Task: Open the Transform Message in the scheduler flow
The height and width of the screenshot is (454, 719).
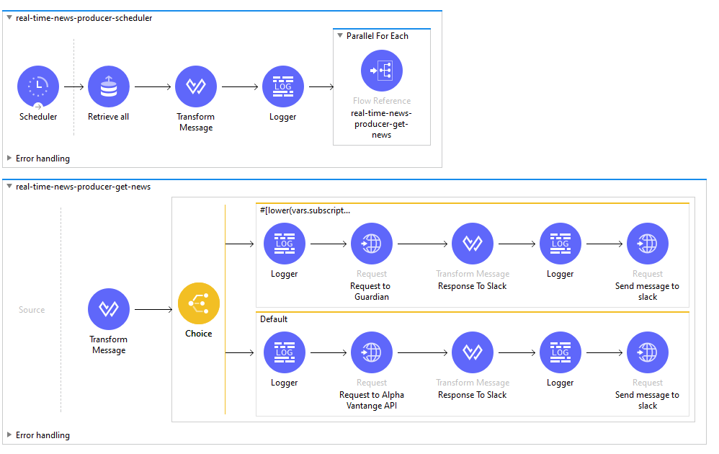Action: pyautogui.click(x=195, y=86)
